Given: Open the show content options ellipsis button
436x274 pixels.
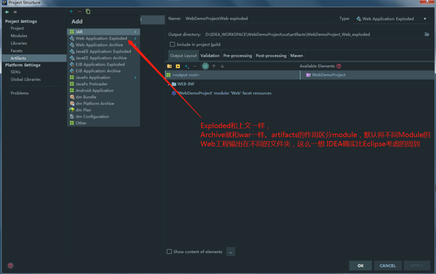Looking at the screenshot, I should (231, 252).
